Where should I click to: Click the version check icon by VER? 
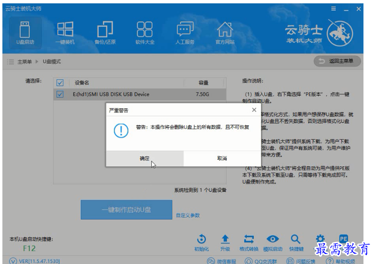[13, 261]
